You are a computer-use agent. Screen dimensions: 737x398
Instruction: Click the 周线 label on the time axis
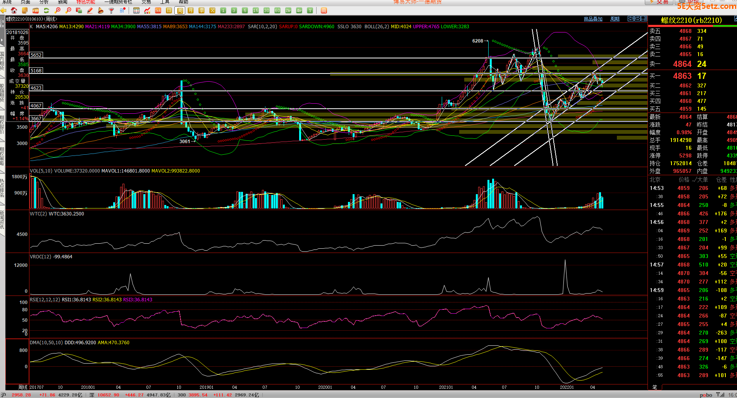coord(23,387)
